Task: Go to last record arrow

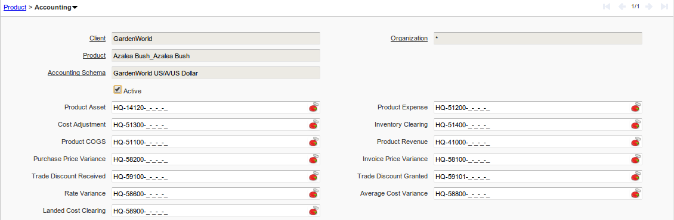Action: (664, 7)
